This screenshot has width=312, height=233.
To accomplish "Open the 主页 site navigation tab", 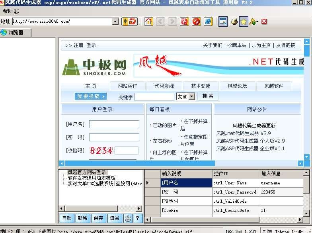I will 91,86.
